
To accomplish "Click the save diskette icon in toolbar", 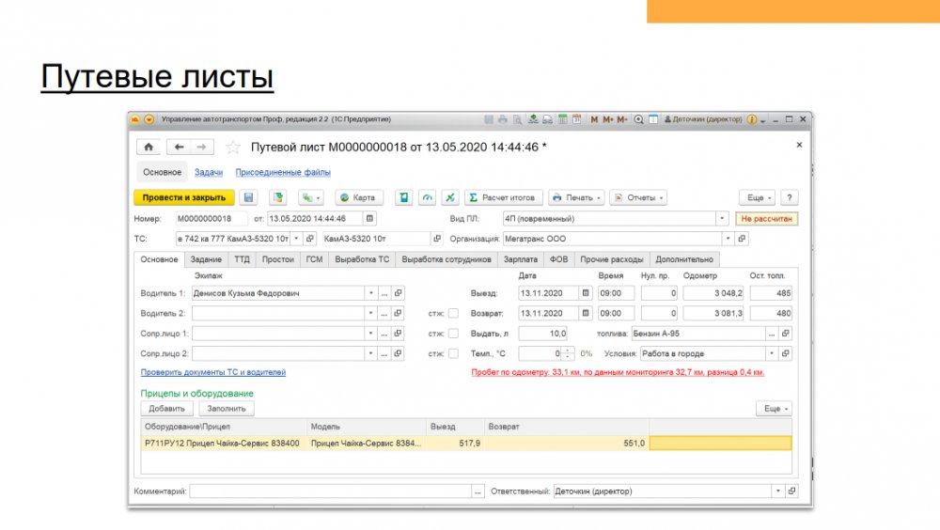I will pyautogui.click(x=248, y=197).
